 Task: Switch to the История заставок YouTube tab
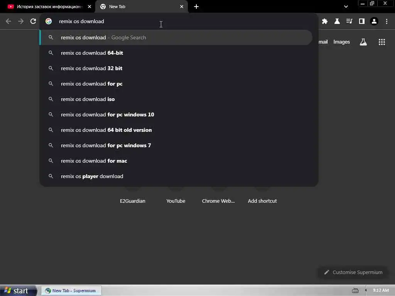49,7
